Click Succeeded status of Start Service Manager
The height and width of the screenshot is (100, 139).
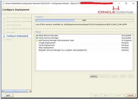click(x=126, y=36)
